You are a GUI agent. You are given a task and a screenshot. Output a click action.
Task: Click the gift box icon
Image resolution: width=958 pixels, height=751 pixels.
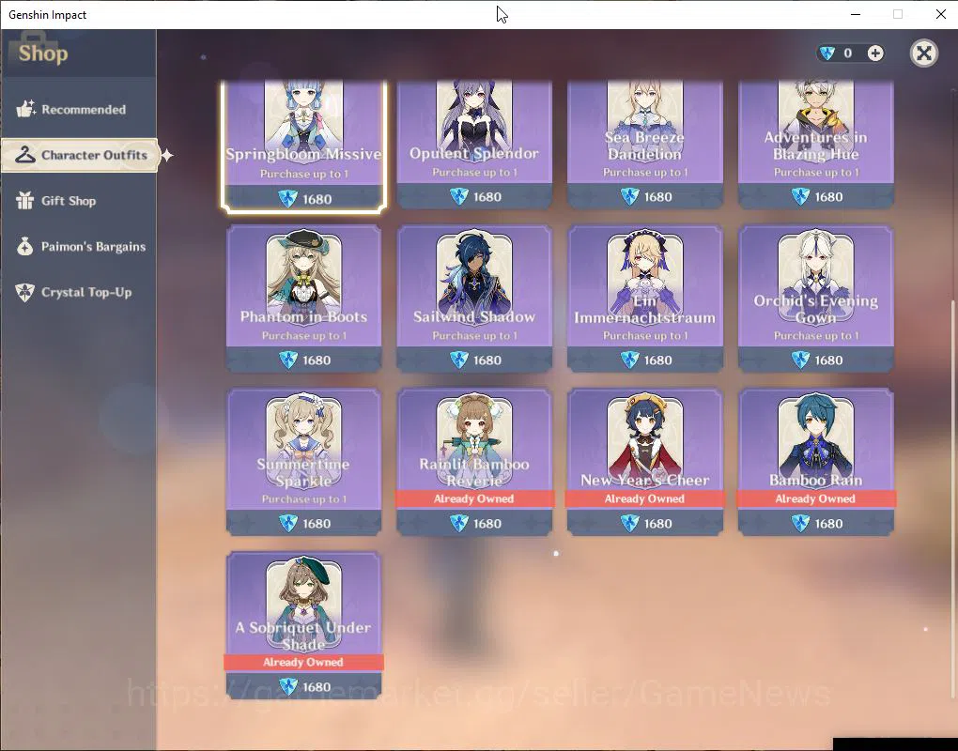tap(25, 200)
